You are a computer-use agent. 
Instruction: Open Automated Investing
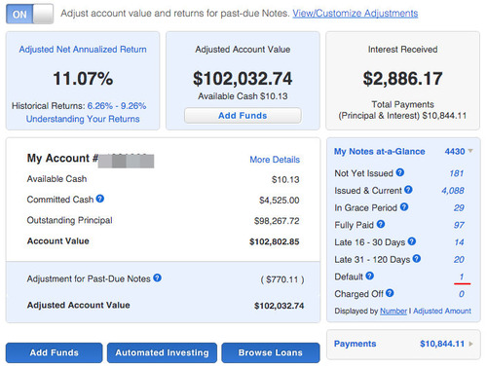click(162, 352)
